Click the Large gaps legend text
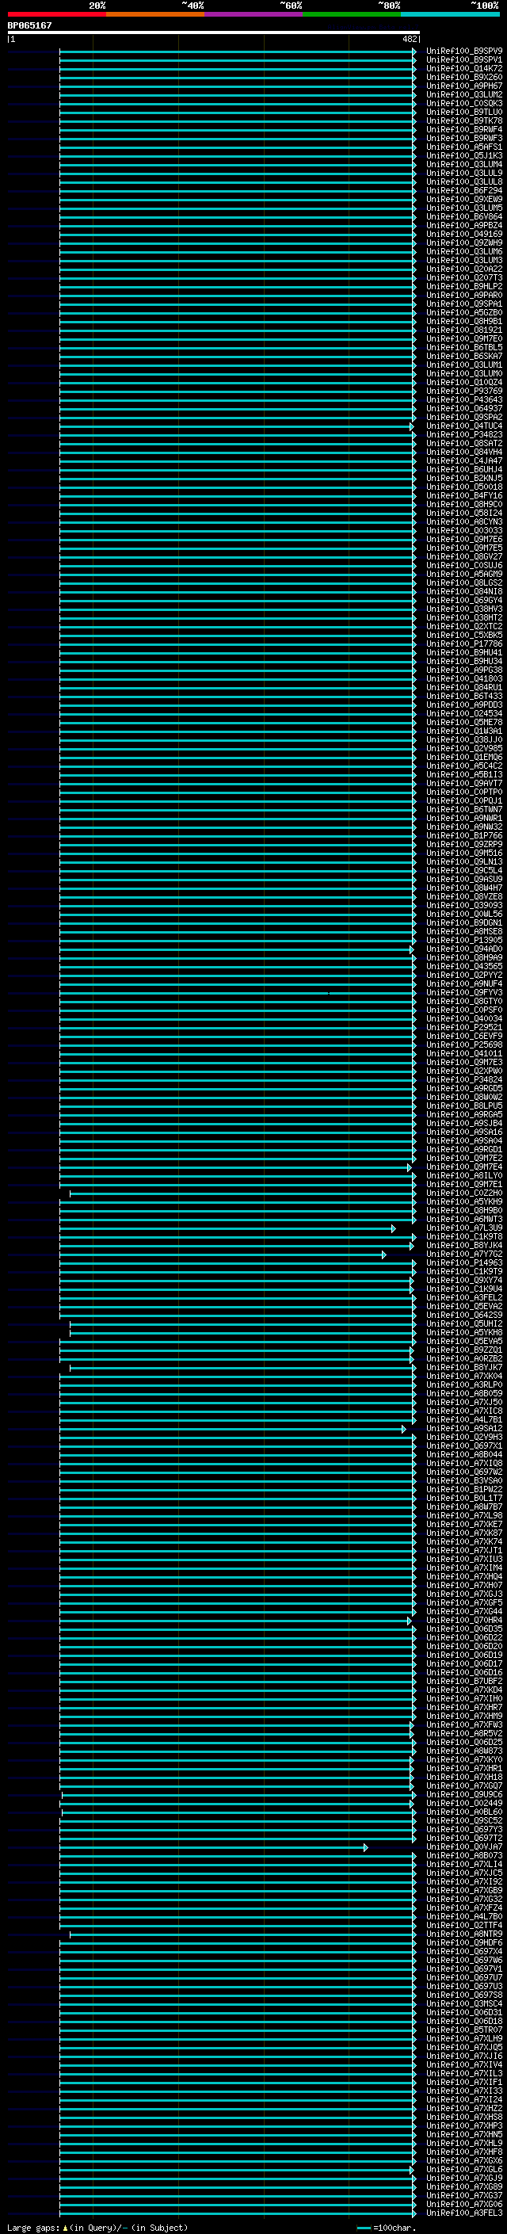This screenshot has width=507, height=2234. click(x=97, y=2227)
